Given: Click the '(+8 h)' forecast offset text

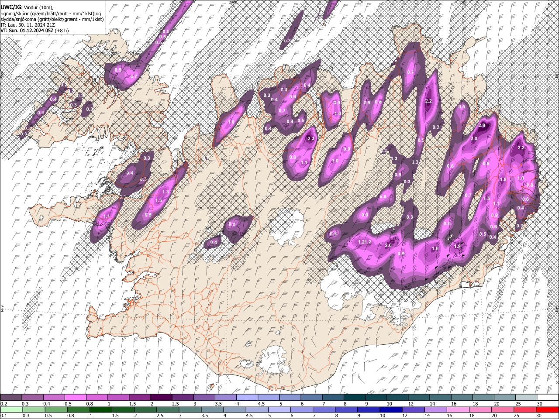Looking at the screenshot, I should (x=62, y=31).
